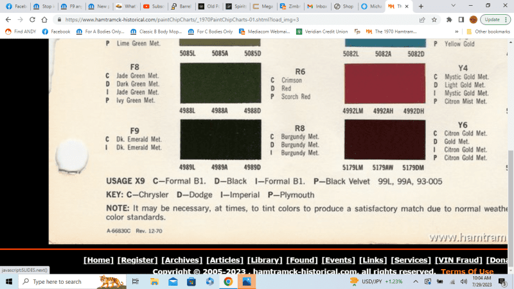Go back to the previous page
This screenshot has height=289, width=514.
[8, 20]
